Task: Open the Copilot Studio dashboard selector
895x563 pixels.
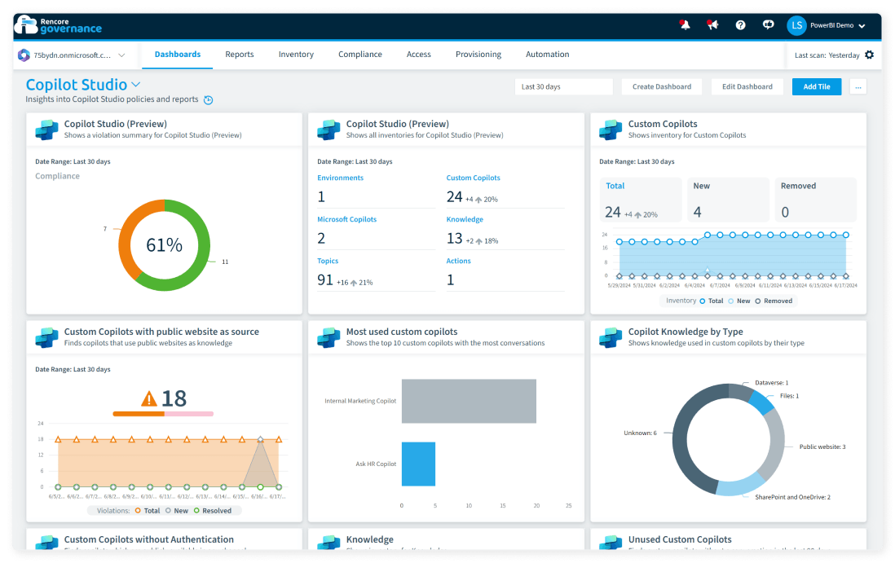Action: click(135, 84)
